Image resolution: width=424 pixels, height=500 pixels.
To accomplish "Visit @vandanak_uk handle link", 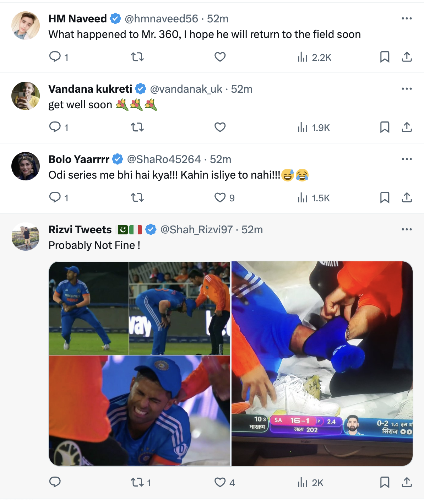I will point(186,89).
